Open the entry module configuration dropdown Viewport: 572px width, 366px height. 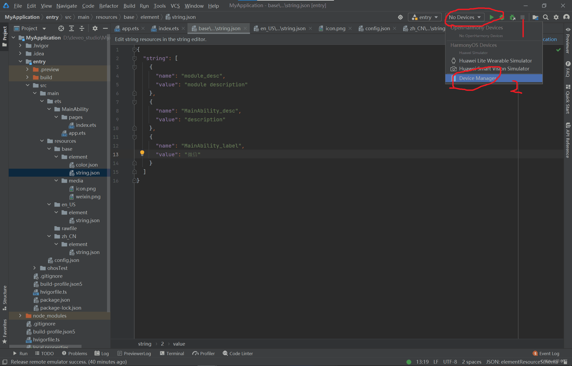tap(425, 17)
